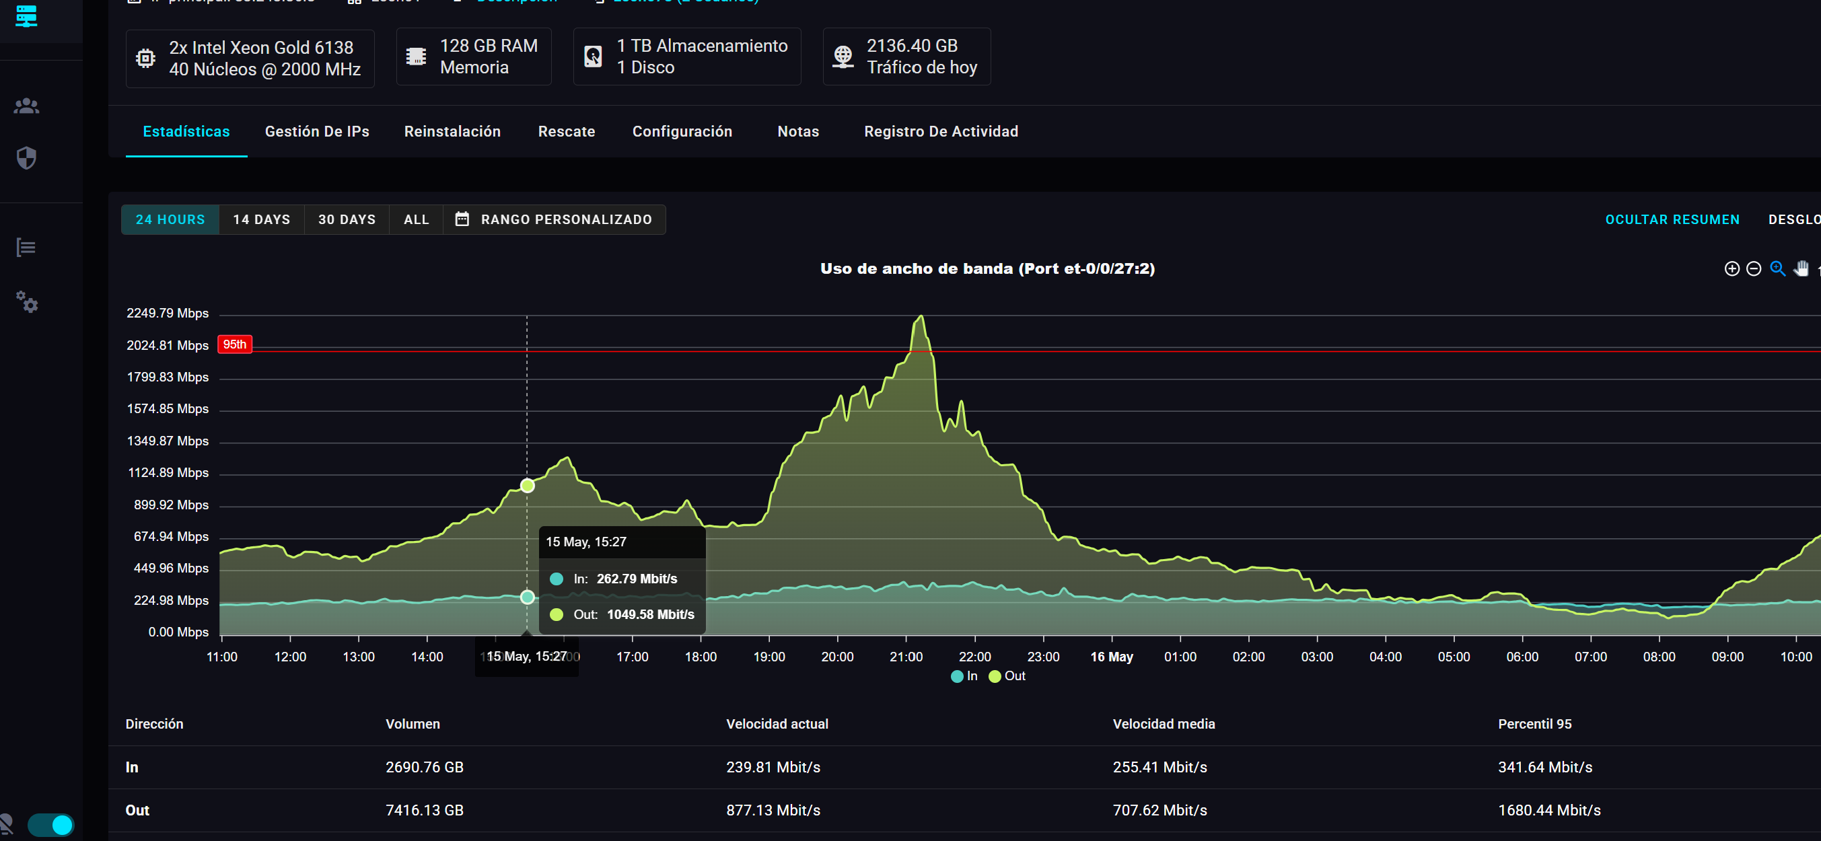
Task: Open the Rango Personalizado date picker
Action: [x=555, y=220]
